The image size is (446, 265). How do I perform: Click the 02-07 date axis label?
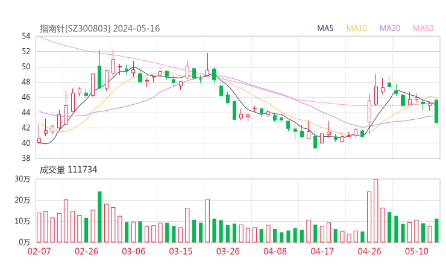[x=39, y=251]
